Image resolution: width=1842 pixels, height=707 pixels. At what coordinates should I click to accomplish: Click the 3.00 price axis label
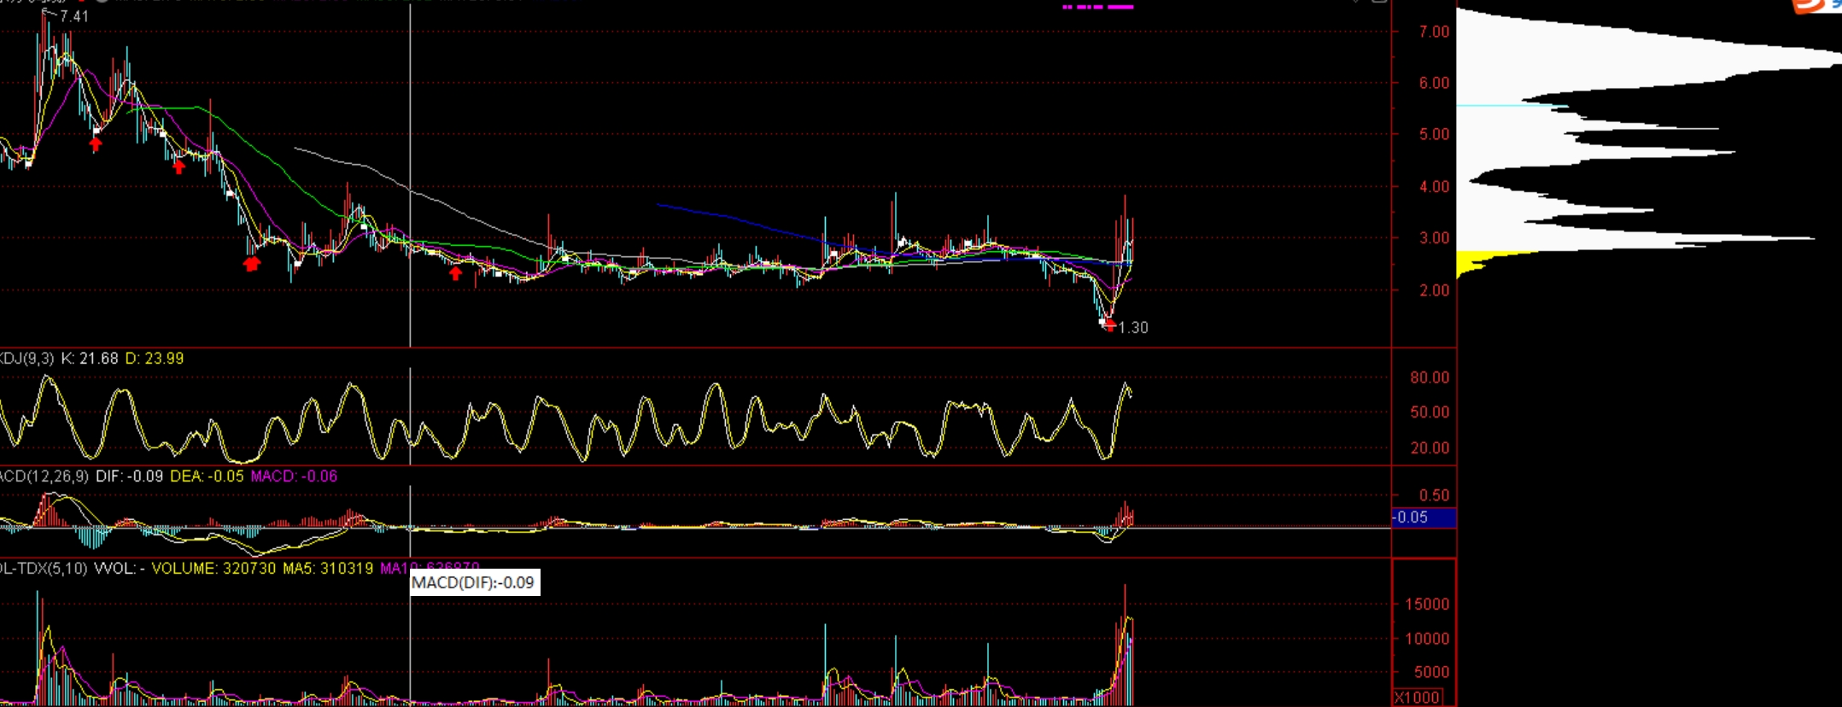point(1435,238)
